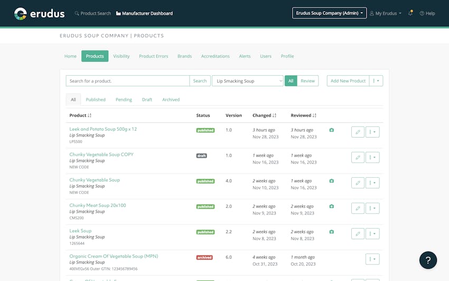Select the All toggle button
Screen dimensions: 449x281
(291, 81)
